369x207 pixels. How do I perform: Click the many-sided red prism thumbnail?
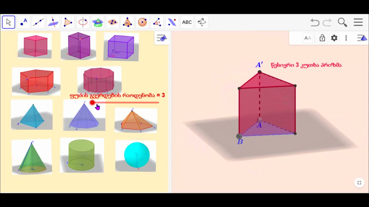tap(99, 80)
